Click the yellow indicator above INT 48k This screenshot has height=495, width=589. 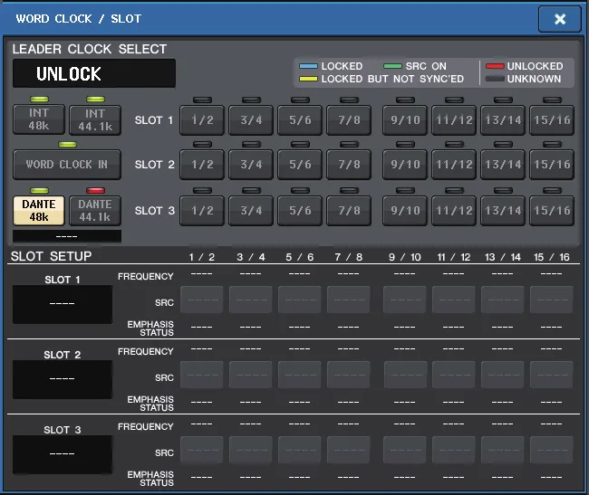(x=40, y=100)
